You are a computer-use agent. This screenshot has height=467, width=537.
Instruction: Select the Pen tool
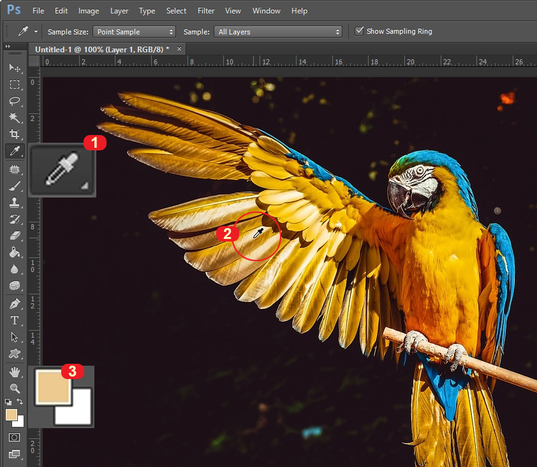[15, 304]
